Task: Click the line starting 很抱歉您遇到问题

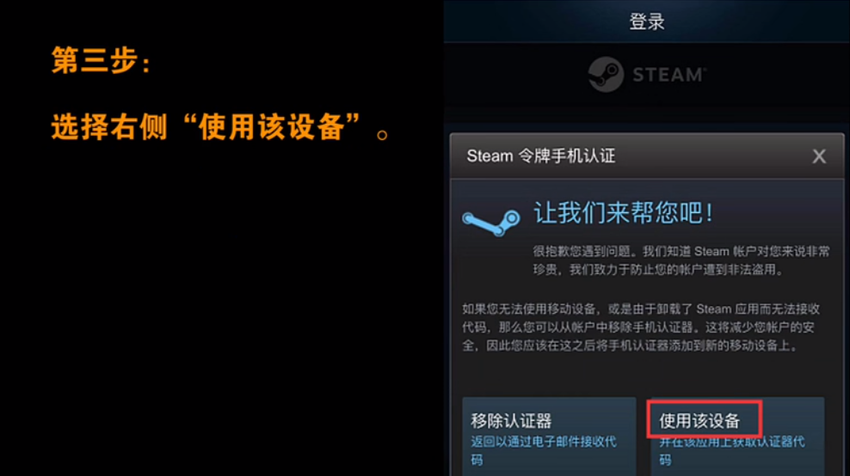Action: coord(681,251)
